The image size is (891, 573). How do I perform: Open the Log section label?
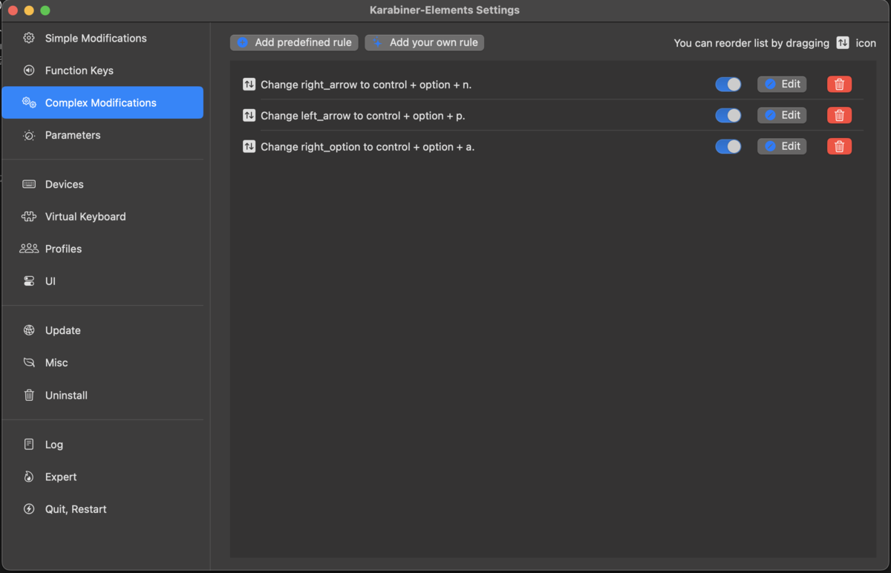54,445
